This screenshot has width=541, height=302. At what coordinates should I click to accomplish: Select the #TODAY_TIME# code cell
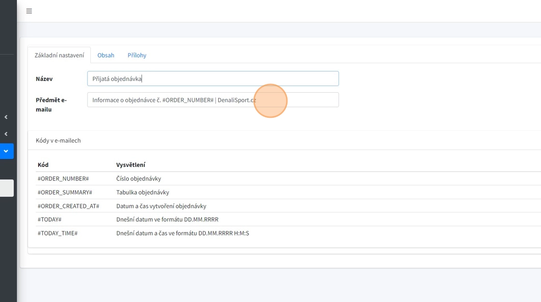[x=57, y=233]
